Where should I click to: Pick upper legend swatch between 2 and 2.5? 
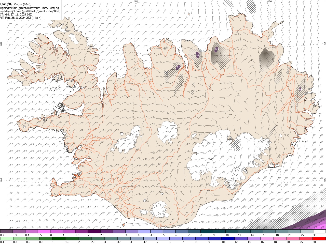coord(94,232)
